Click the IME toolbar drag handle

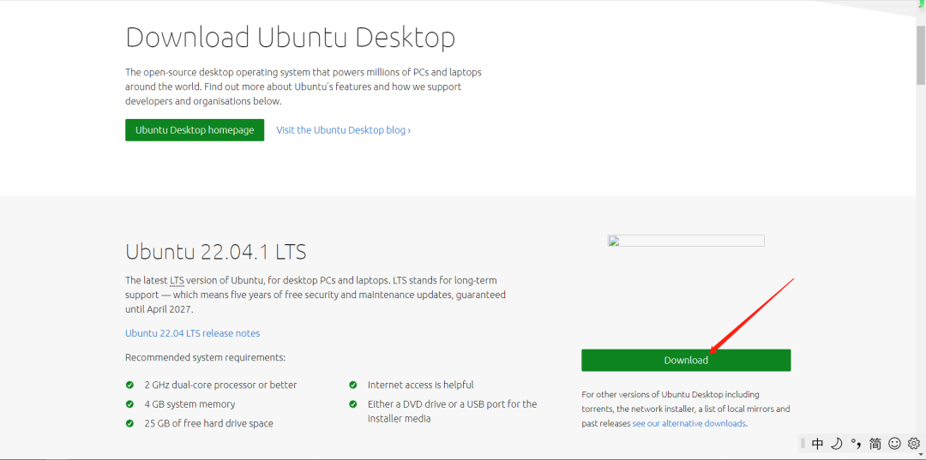(803, 444)
